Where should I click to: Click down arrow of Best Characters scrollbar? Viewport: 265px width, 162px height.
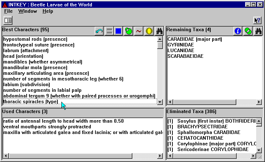click(x=160, y=102)
